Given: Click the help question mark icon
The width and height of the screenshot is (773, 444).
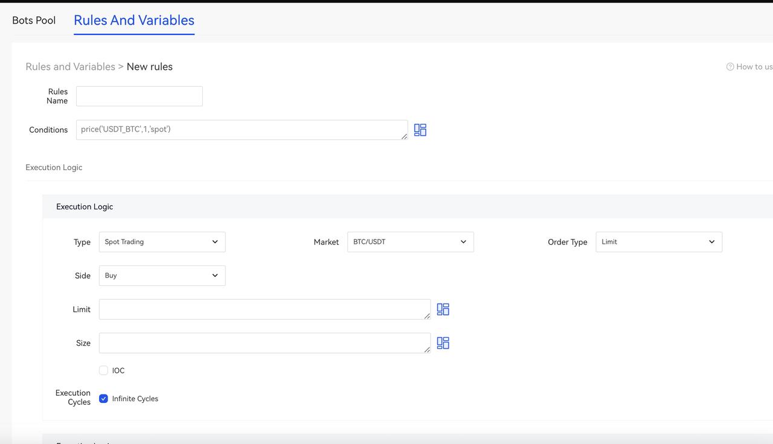Looking at the screenshot, I should point(730,67).
